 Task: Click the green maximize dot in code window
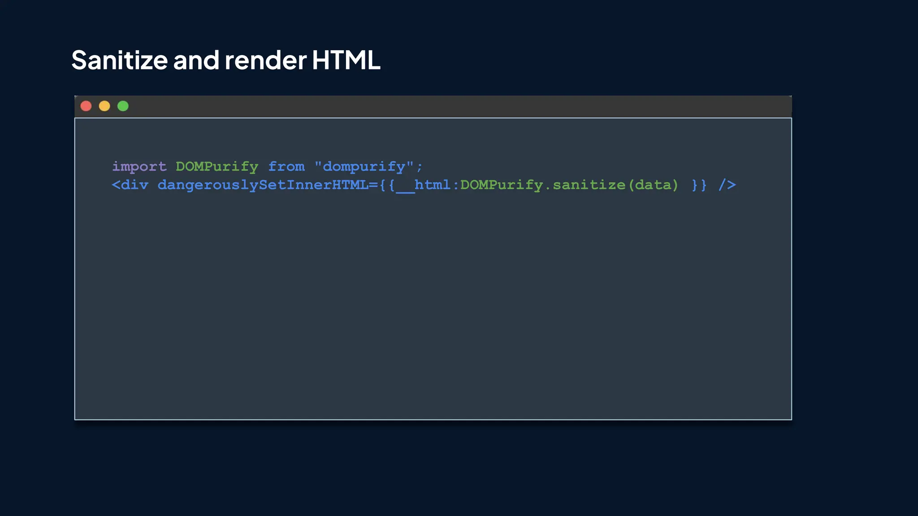tap(123, 106)
